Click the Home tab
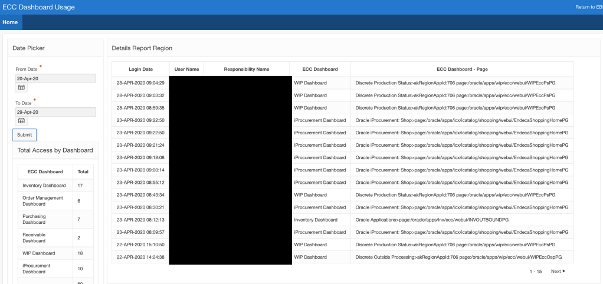The height and width of the screenshot is (284, 603). coord(10,22)
